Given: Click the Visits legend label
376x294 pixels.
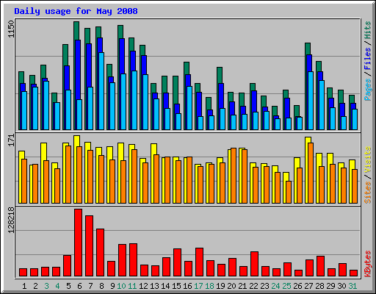Looking at the screenshot, I should tap(368, 159).
